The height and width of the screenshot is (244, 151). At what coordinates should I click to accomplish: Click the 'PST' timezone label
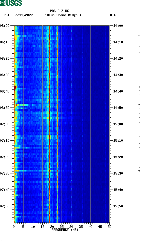(x=6, y=15)
